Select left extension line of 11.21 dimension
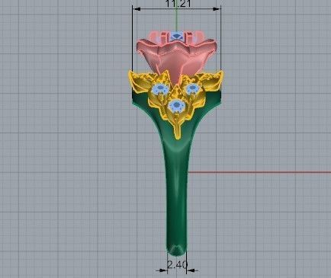331x278 pixels. (x=133, y=38)
